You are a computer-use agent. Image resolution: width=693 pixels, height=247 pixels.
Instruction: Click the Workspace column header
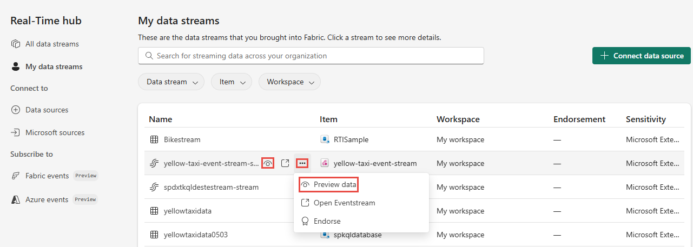pyautogui.click(x=458, y=119)
